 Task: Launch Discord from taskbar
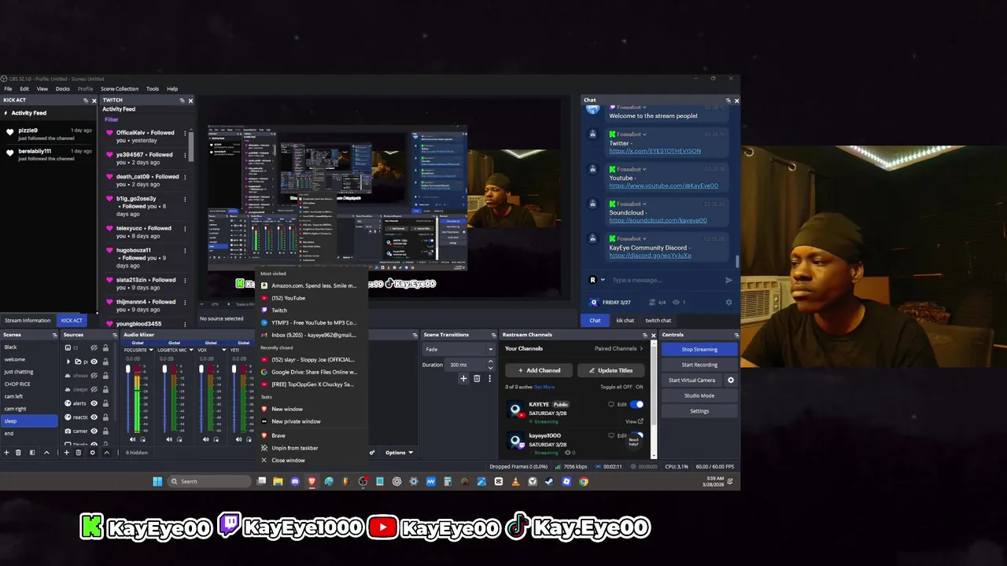tap(295, 481)
